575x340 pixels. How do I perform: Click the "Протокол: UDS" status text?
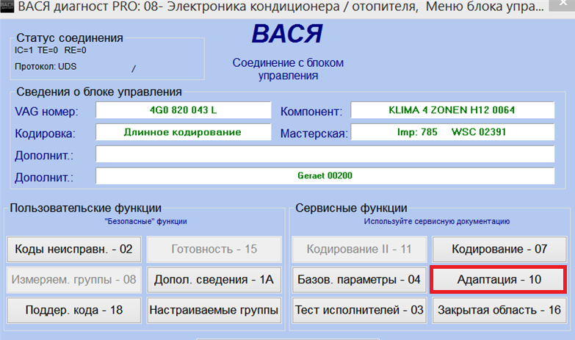point(46,67)
